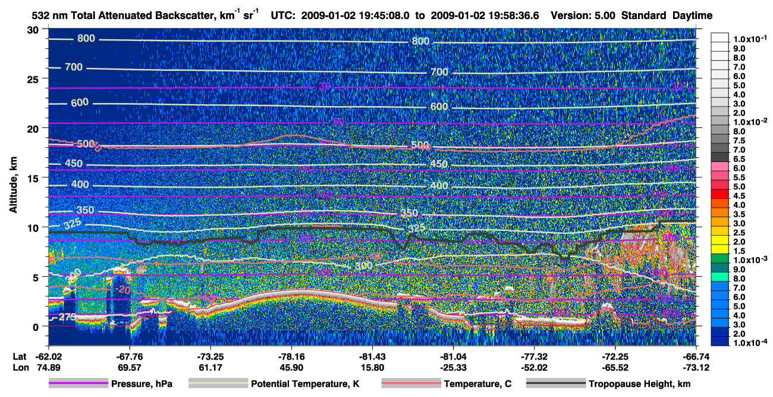Click the "Lon" row label
Viewport: 773px width, 397px height.
coord(20,367)
